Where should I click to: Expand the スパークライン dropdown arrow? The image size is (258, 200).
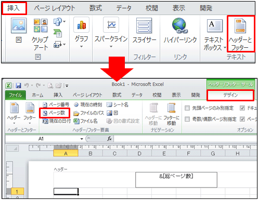[111, 46]
